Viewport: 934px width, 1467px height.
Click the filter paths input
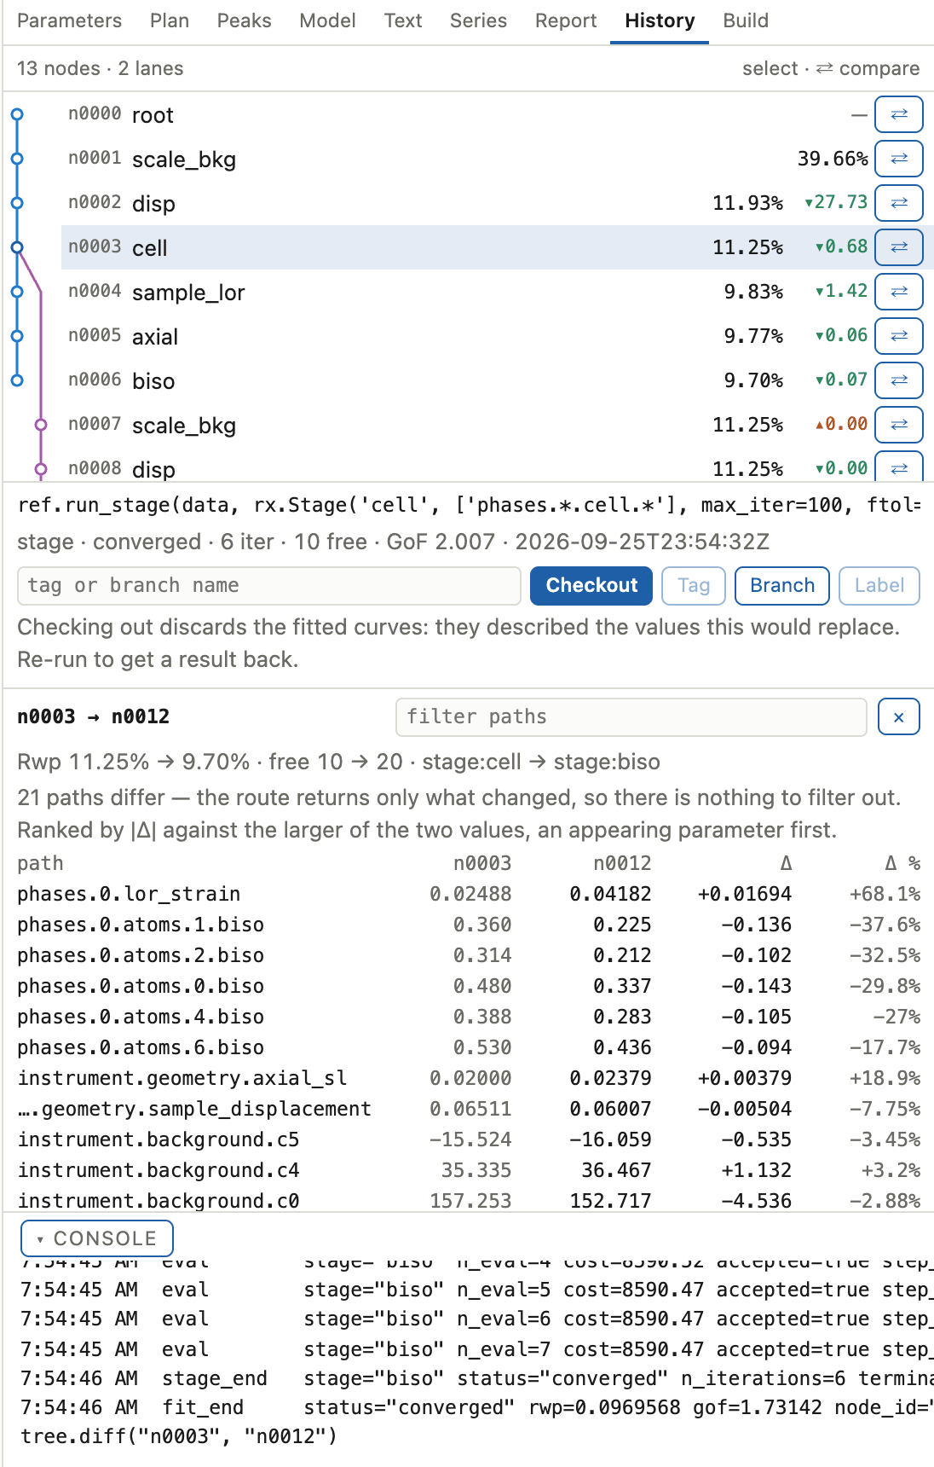[x=631, y=717]
